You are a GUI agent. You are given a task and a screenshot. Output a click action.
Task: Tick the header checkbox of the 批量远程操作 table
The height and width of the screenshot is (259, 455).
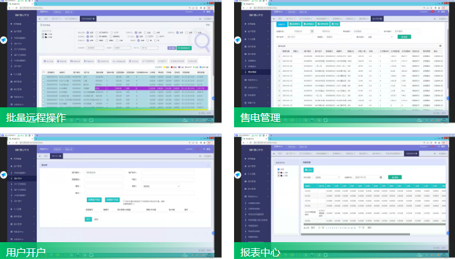[x=43, y=72]
